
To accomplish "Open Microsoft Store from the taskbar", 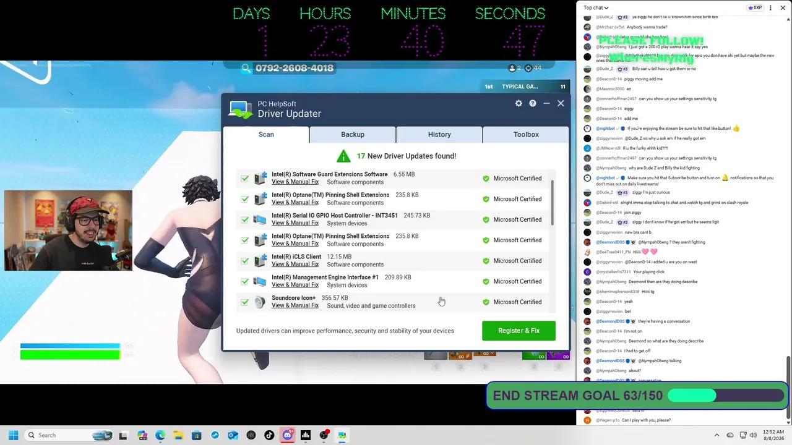I will pyautogui.click(x=197, y=435).
